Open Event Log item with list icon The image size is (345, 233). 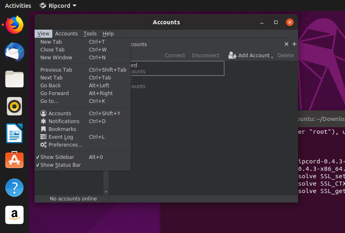[x=82, y=137]
